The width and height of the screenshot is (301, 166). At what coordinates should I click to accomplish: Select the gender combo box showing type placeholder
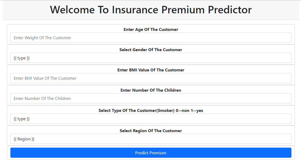pyautogui.click(x=151, y=58)
